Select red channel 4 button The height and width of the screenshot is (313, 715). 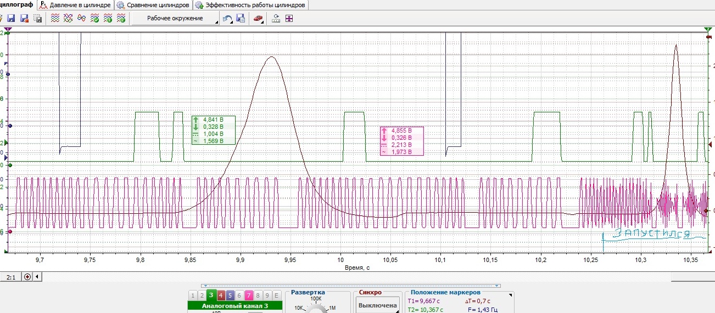pos(221,295)
